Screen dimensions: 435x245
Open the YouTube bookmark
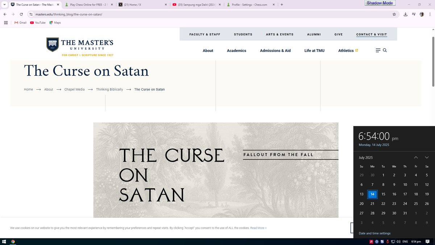tap(38, 23)
